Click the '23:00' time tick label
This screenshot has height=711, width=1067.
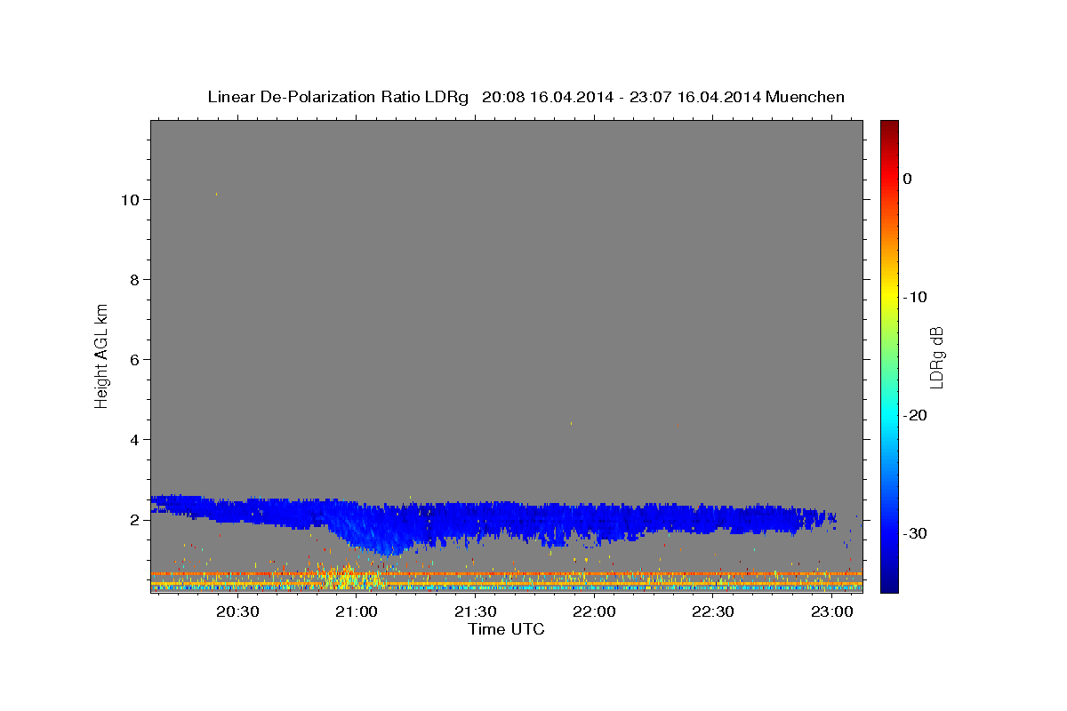831,611
